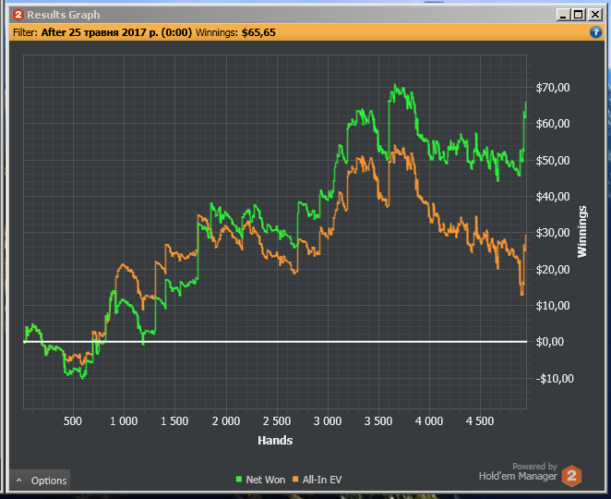
Task: Click the 4 000 hands axis label
Action: [429, 421]
